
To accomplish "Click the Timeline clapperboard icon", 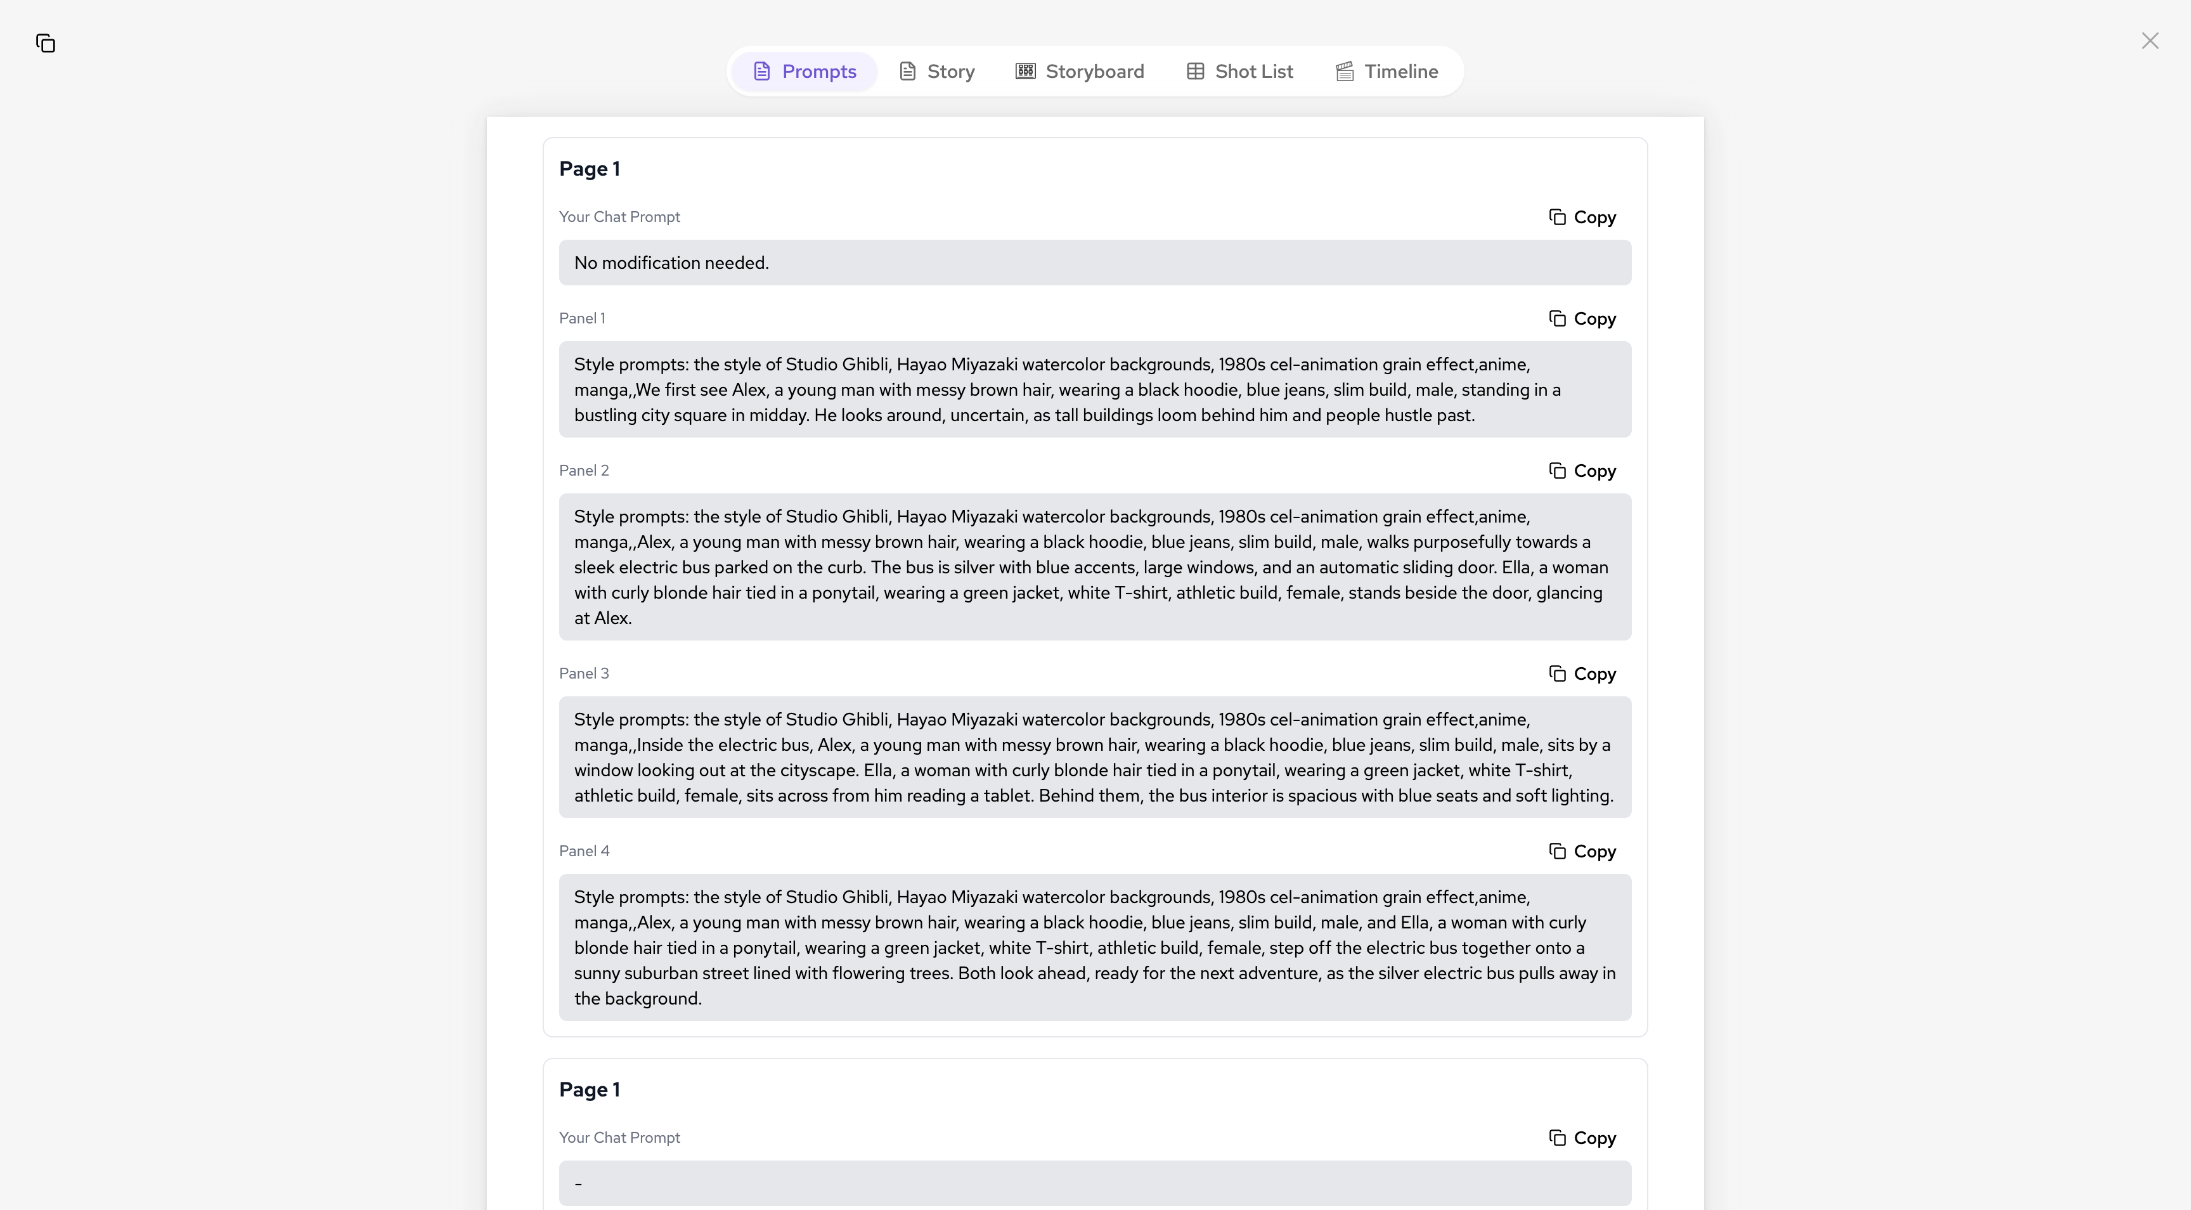I will point(1345,72).
